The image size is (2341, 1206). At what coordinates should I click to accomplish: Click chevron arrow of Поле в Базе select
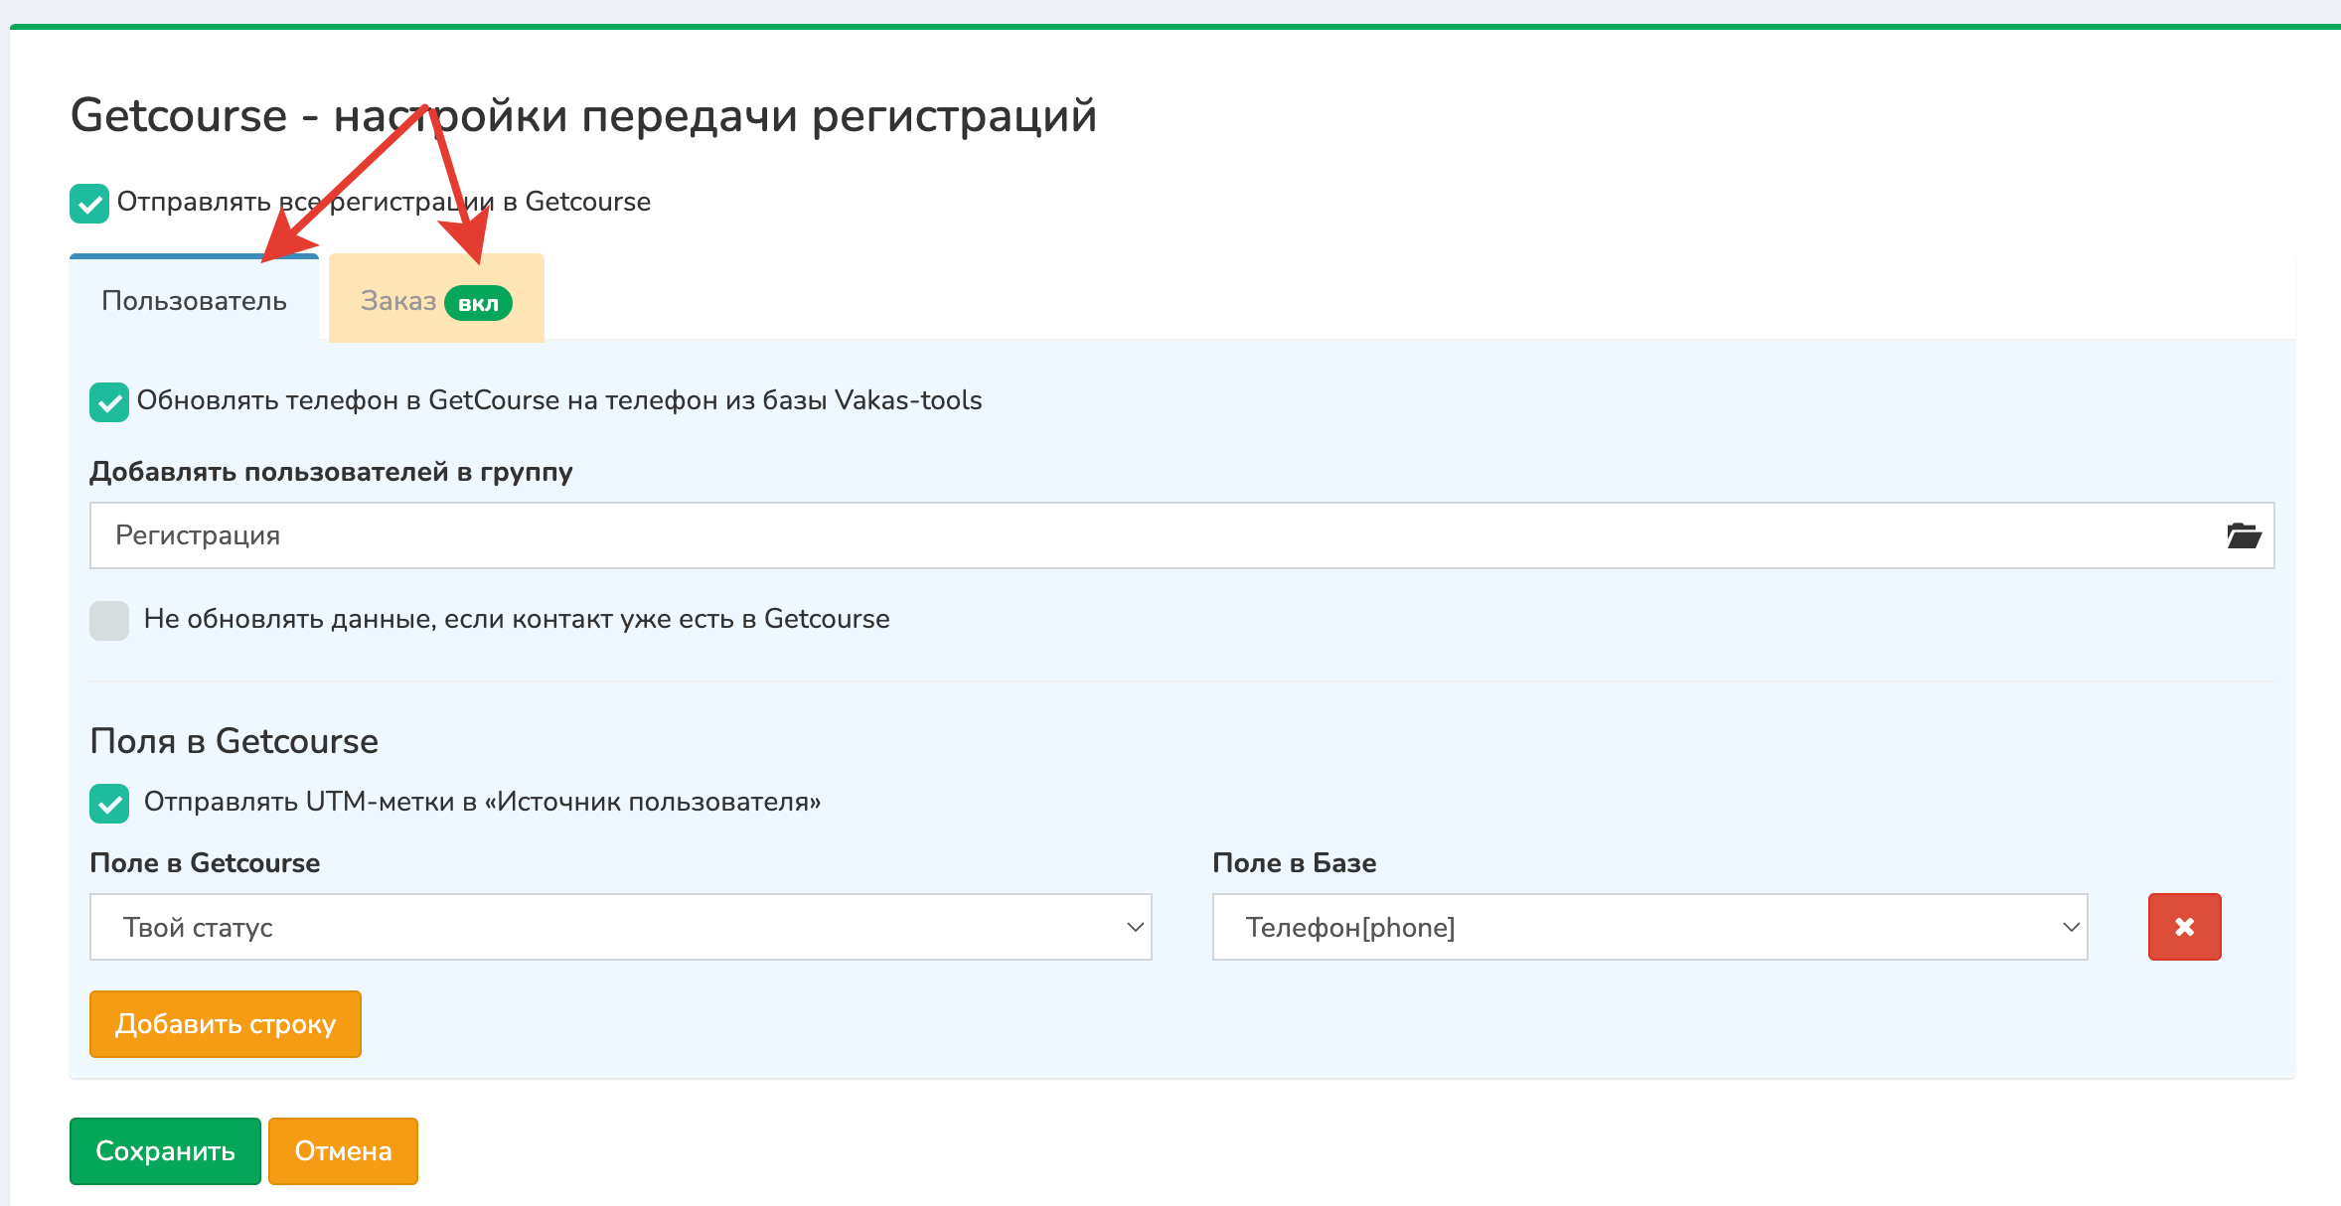2071,927
